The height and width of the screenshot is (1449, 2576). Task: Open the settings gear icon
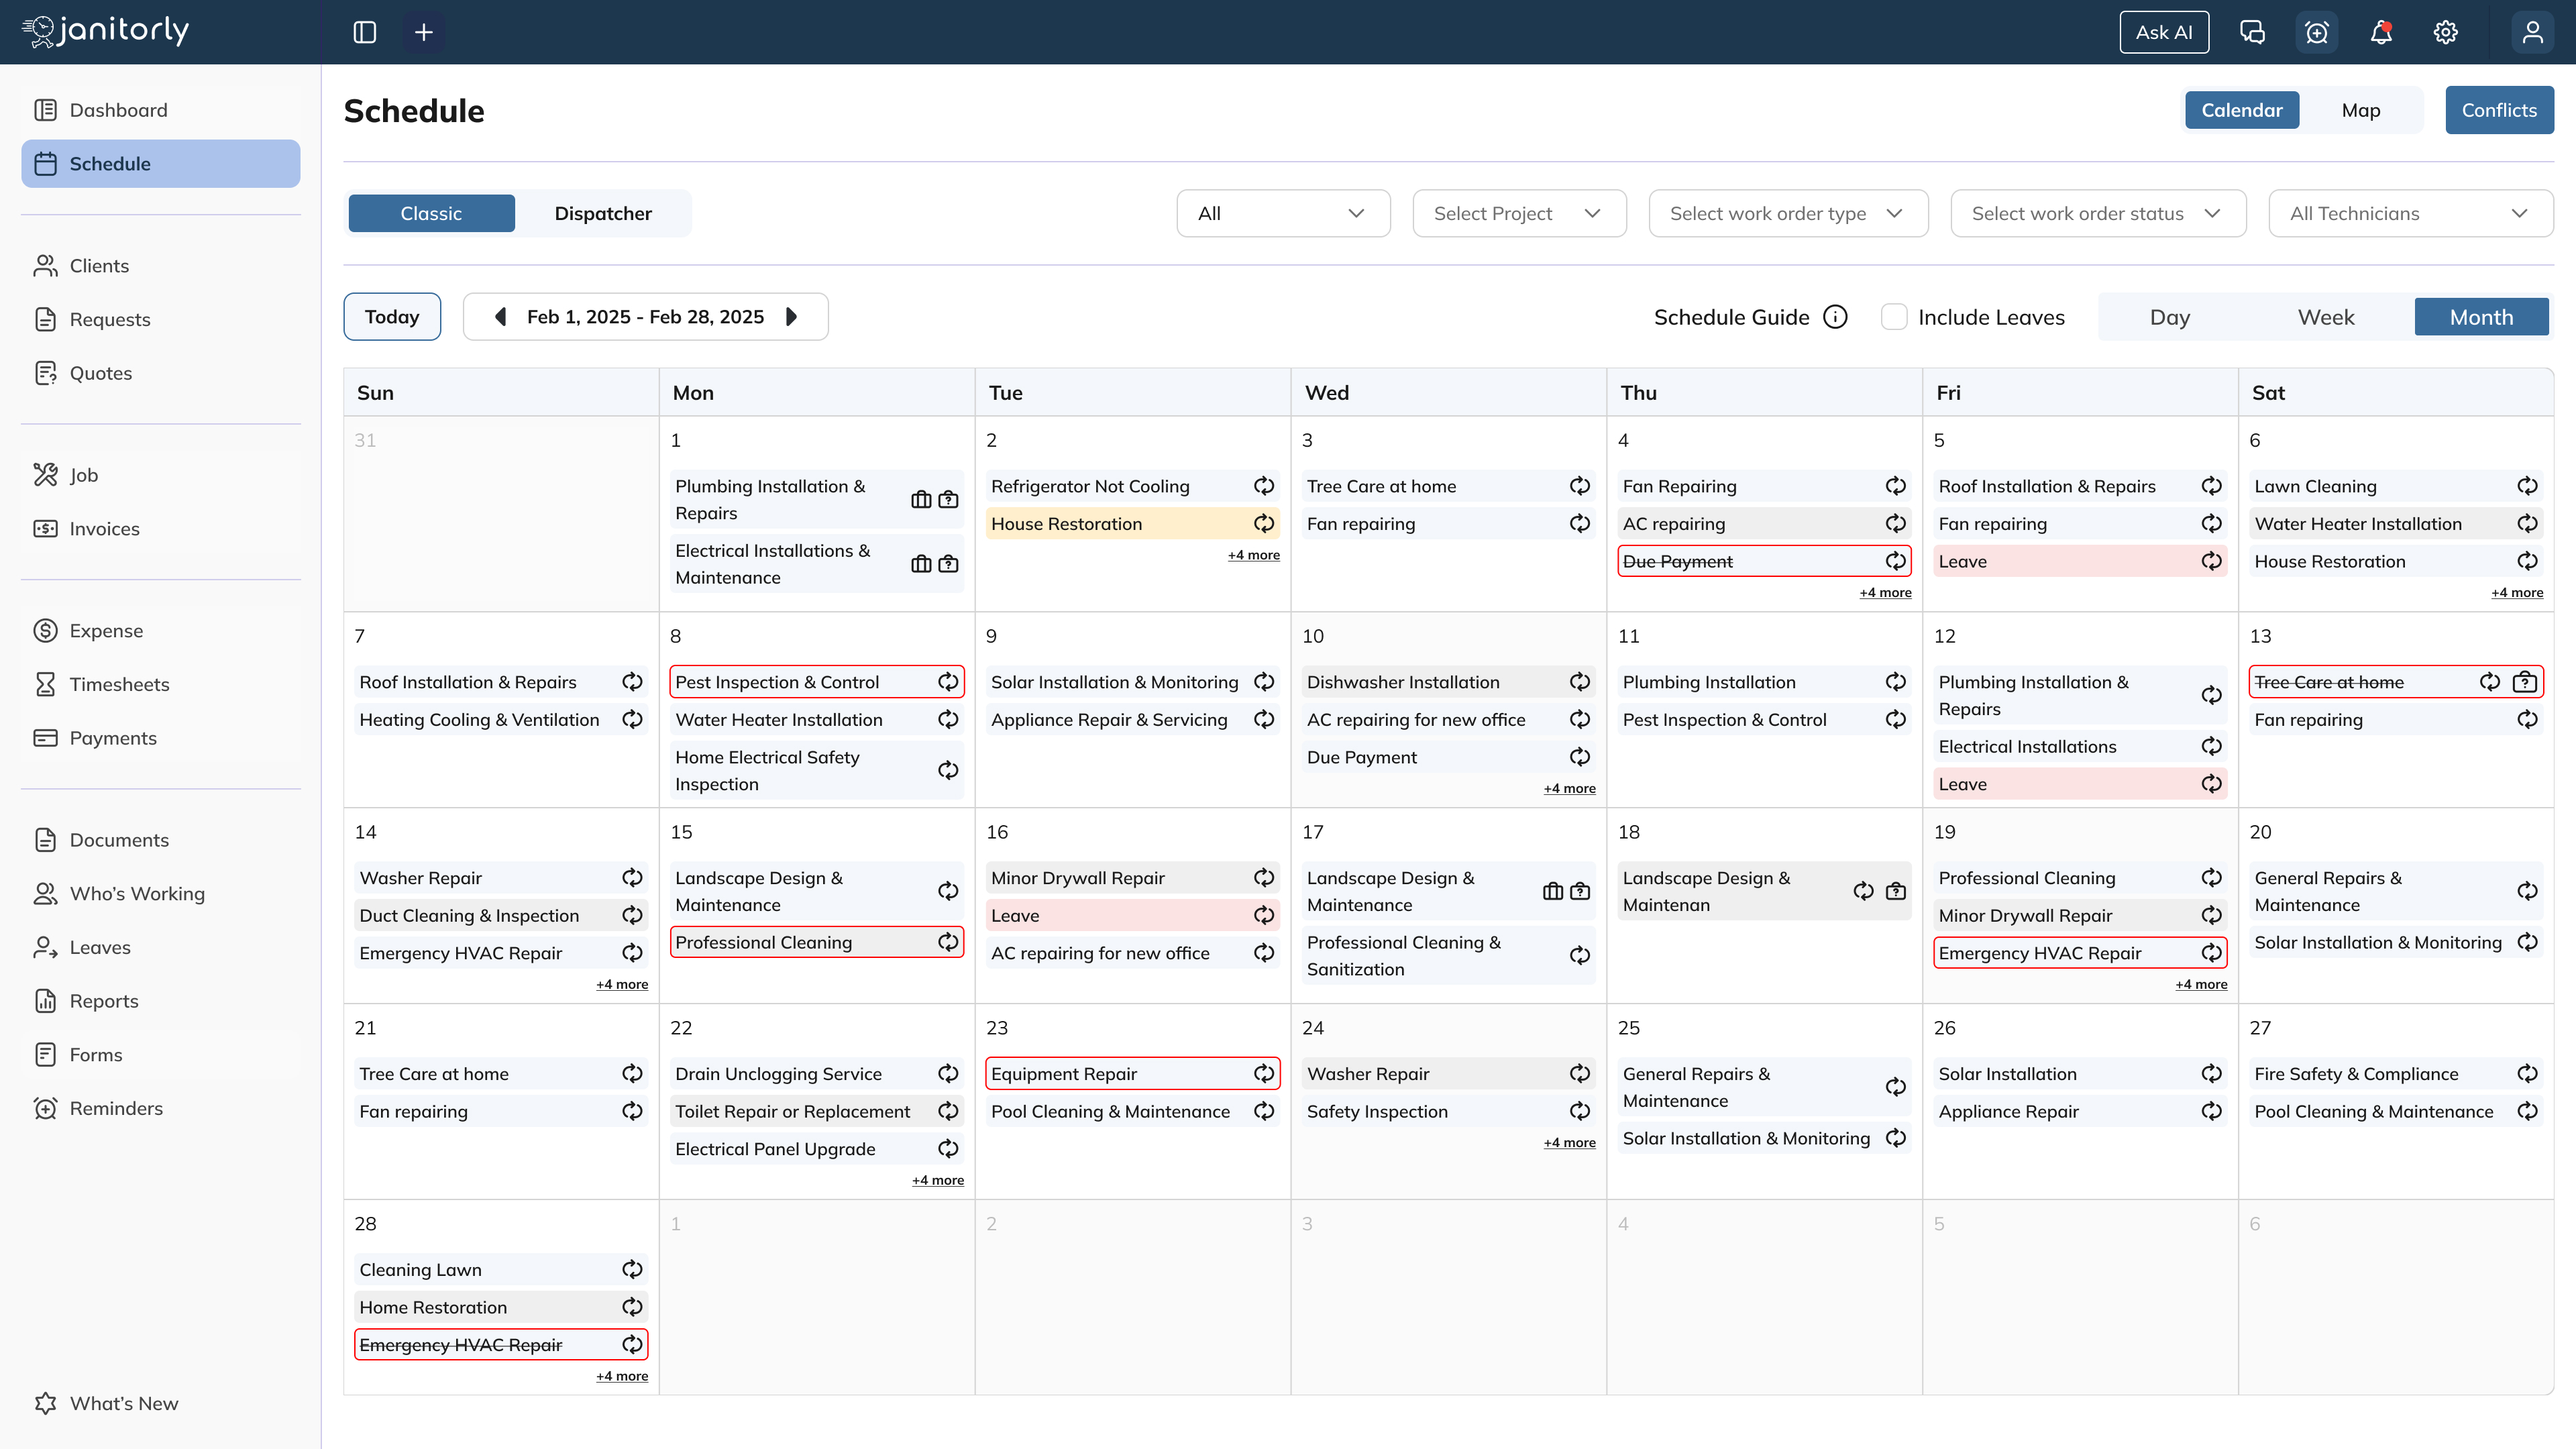2445,32
